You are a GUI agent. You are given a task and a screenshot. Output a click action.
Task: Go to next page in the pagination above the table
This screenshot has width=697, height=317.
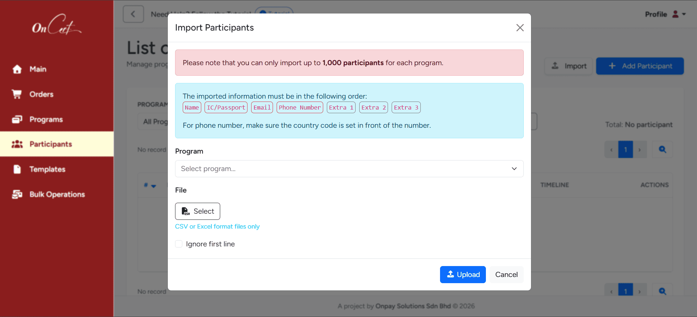tap(639, 150)
